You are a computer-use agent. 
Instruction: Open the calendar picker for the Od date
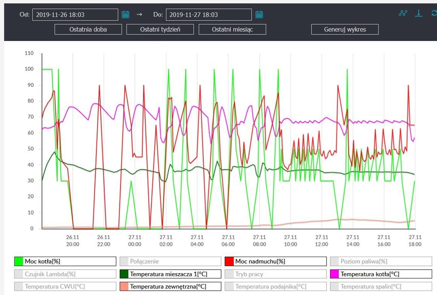point(126,14)
